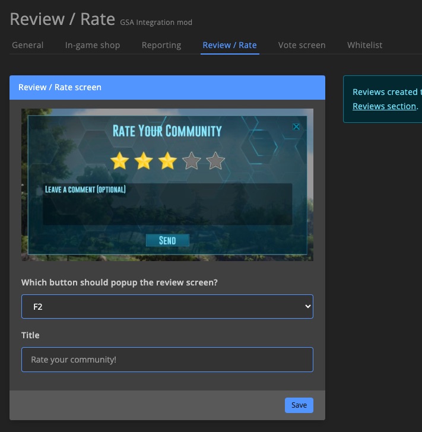Follow the Reviews section link

(x=384, y=106)
